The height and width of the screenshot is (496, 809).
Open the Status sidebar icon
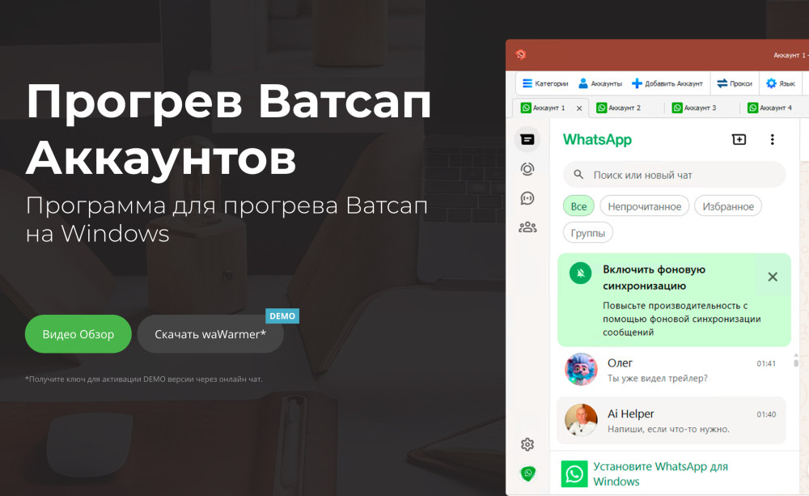(527, 169)
